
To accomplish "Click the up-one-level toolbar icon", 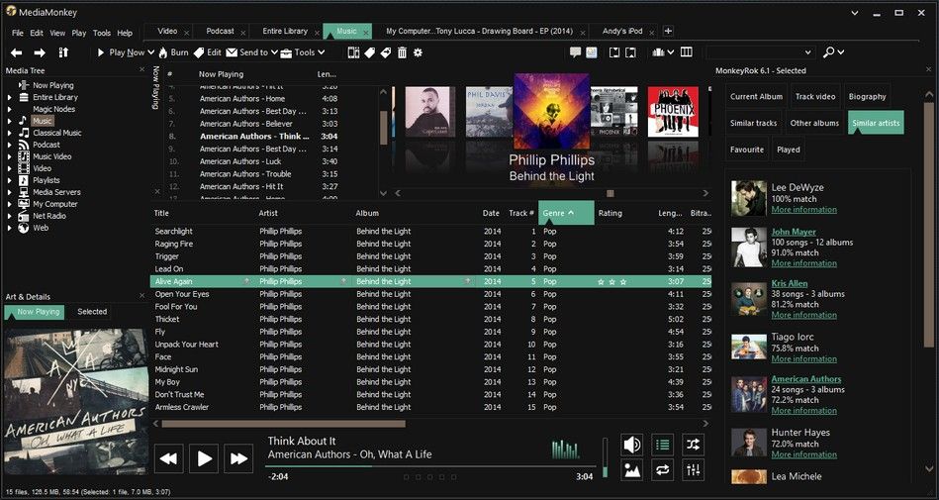I will pyautogui.click(x=63, y=52).
